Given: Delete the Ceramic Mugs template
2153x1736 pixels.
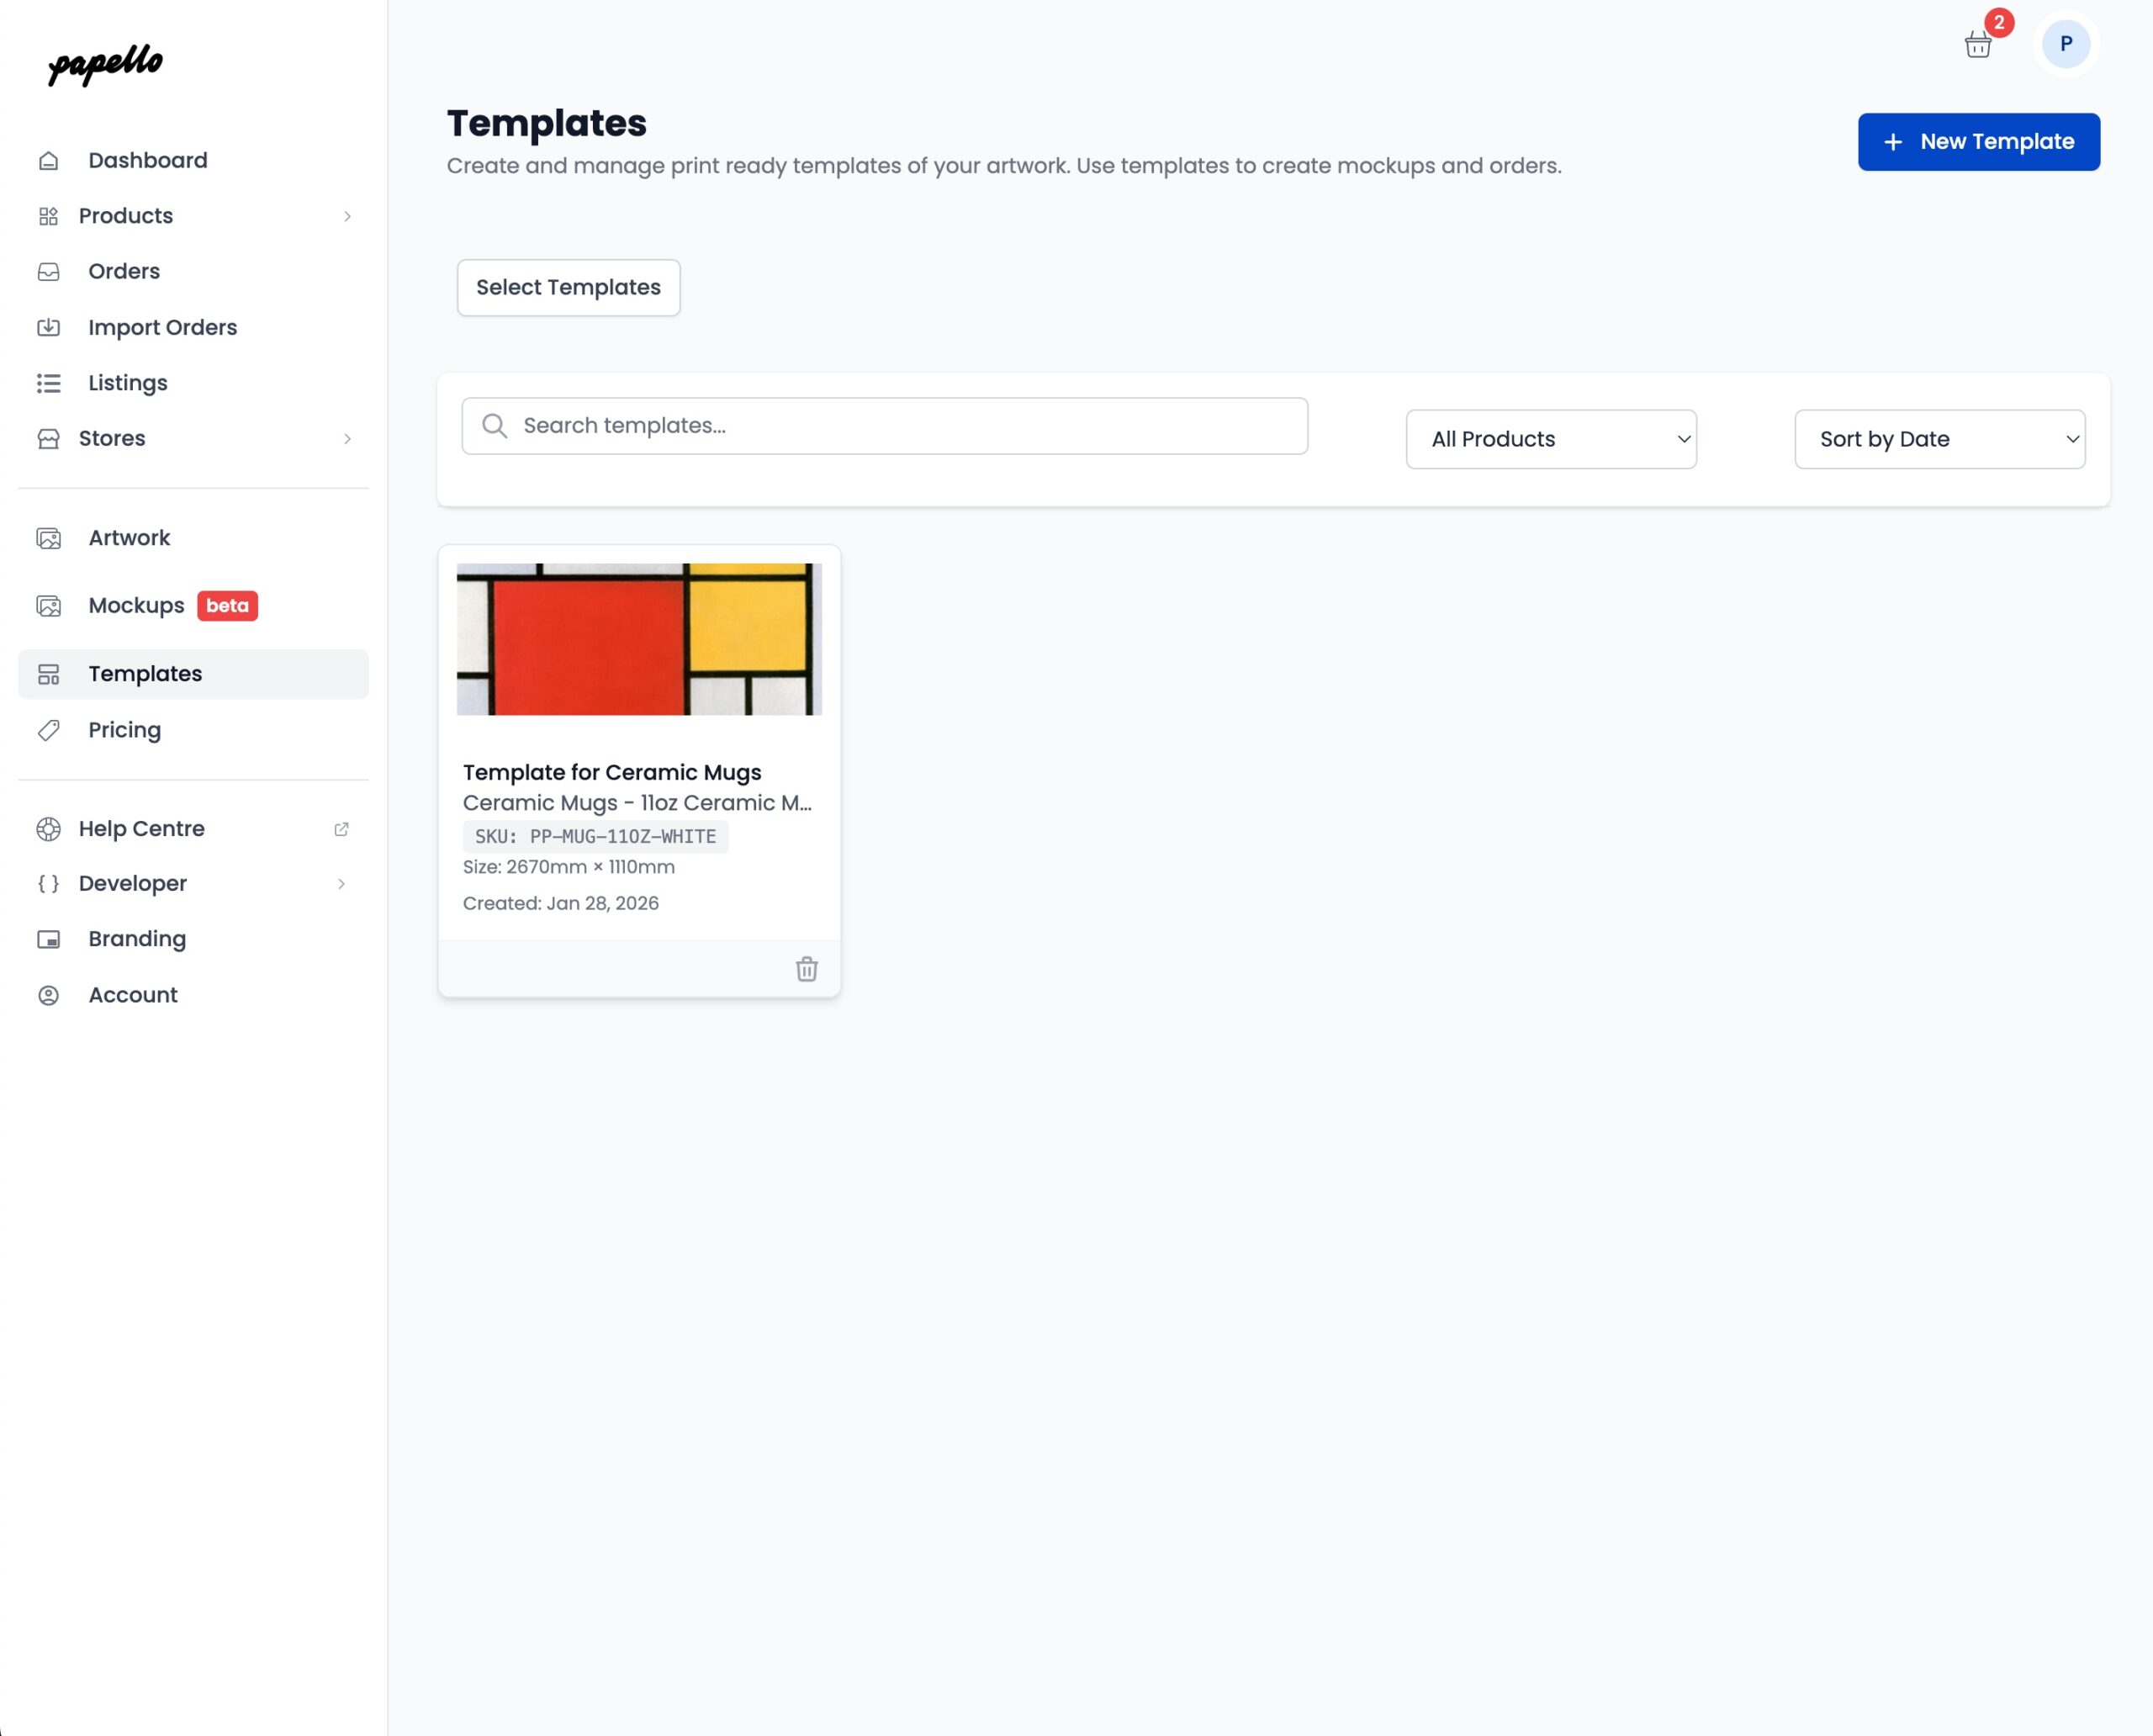Looking at the screenshot, I should tap(806, 968).
